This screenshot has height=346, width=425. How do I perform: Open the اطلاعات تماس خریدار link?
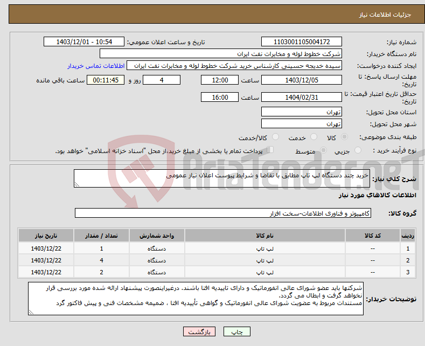(x=96, y=66)
